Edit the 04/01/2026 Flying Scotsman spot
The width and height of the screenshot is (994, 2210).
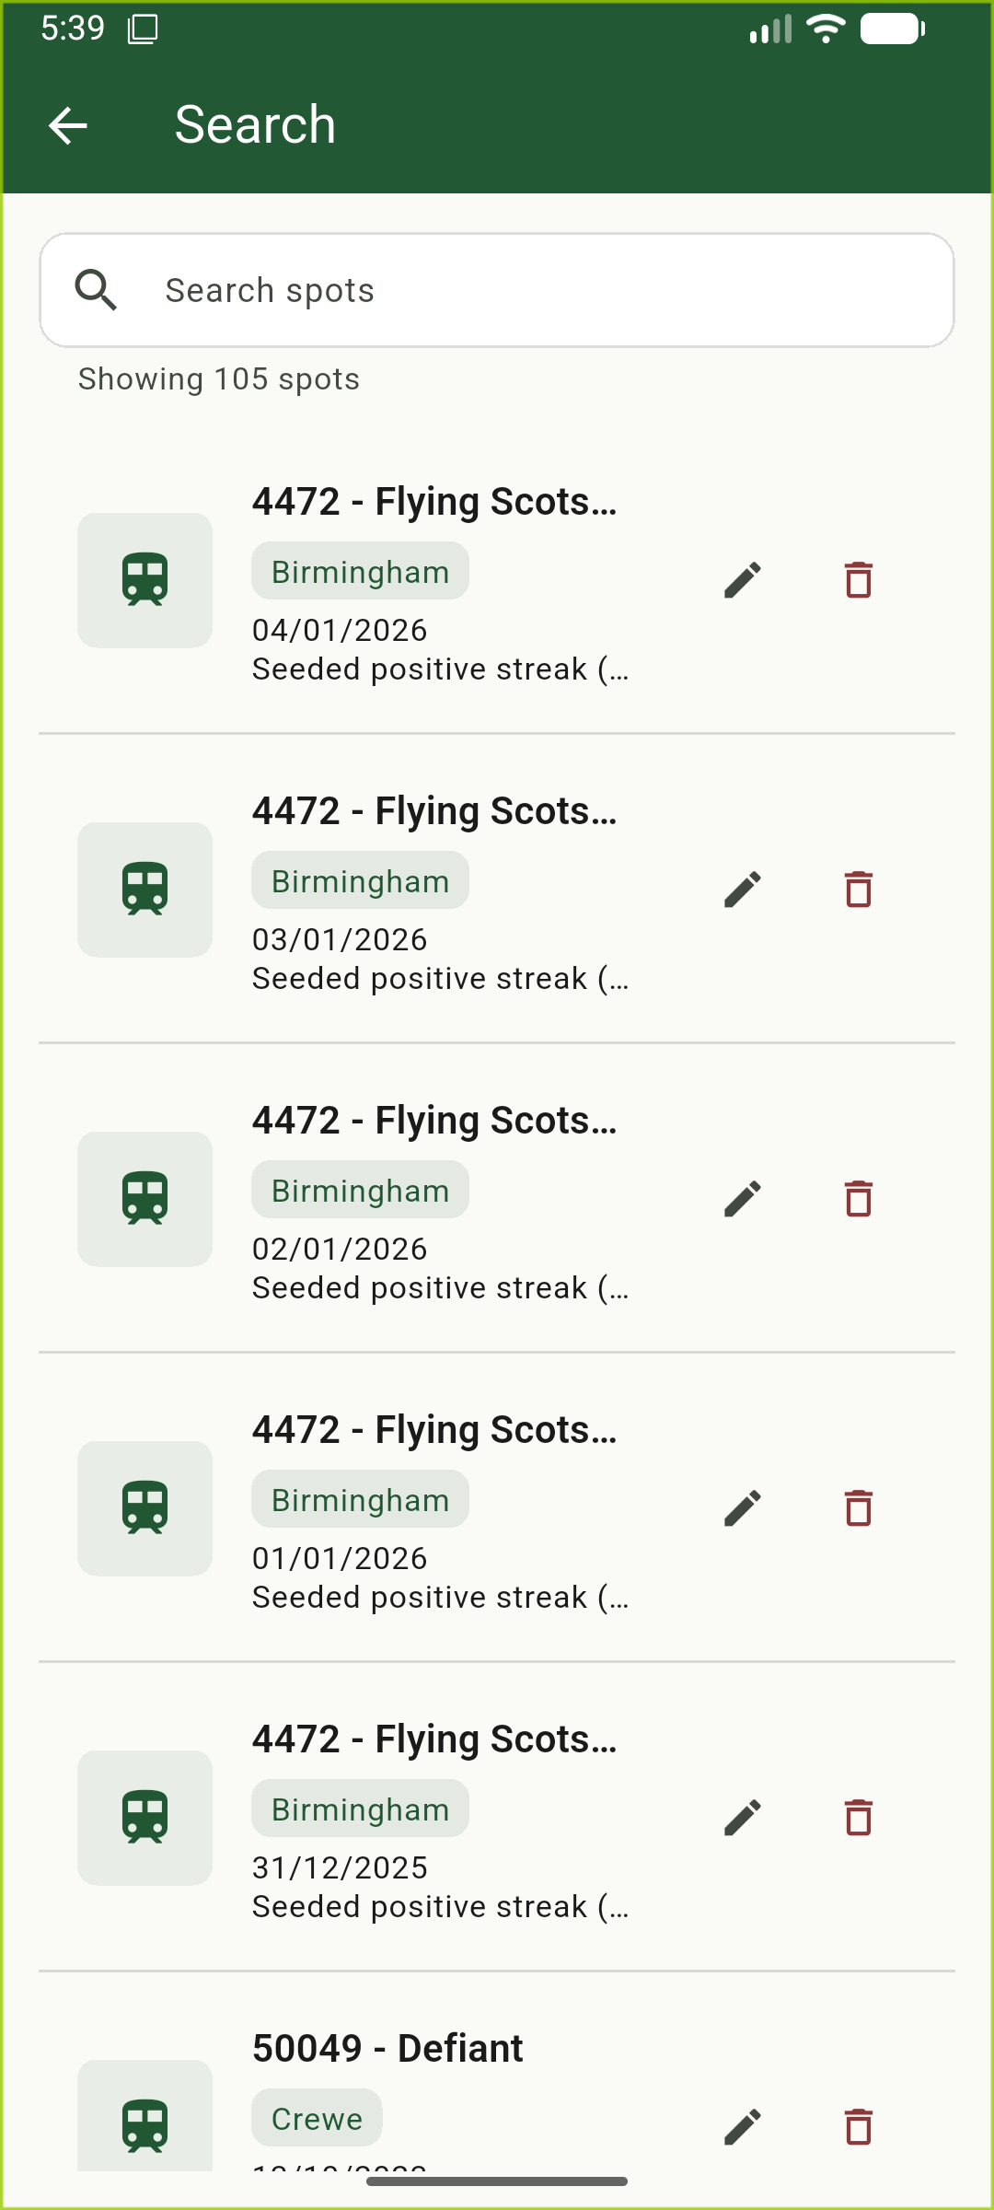[743, 580]
